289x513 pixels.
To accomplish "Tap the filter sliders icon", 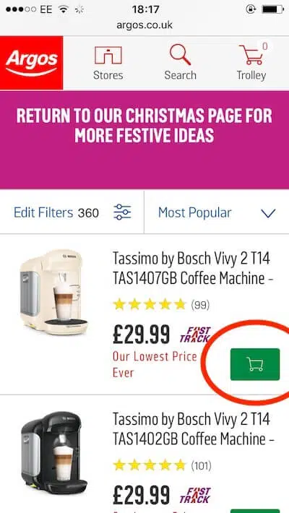I will pyautogui.click(x=122, y=212).
